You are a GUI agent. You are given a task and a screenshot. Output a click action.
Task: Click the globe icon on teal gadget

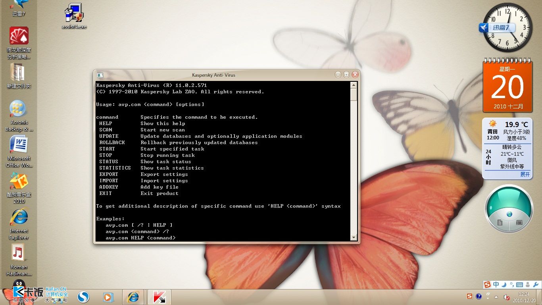tap(509, 214)
